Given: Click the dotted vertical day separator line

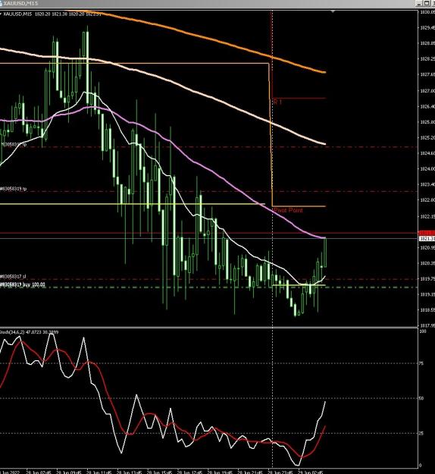Looking at the screenshot, I should click(x=273, y=242).
